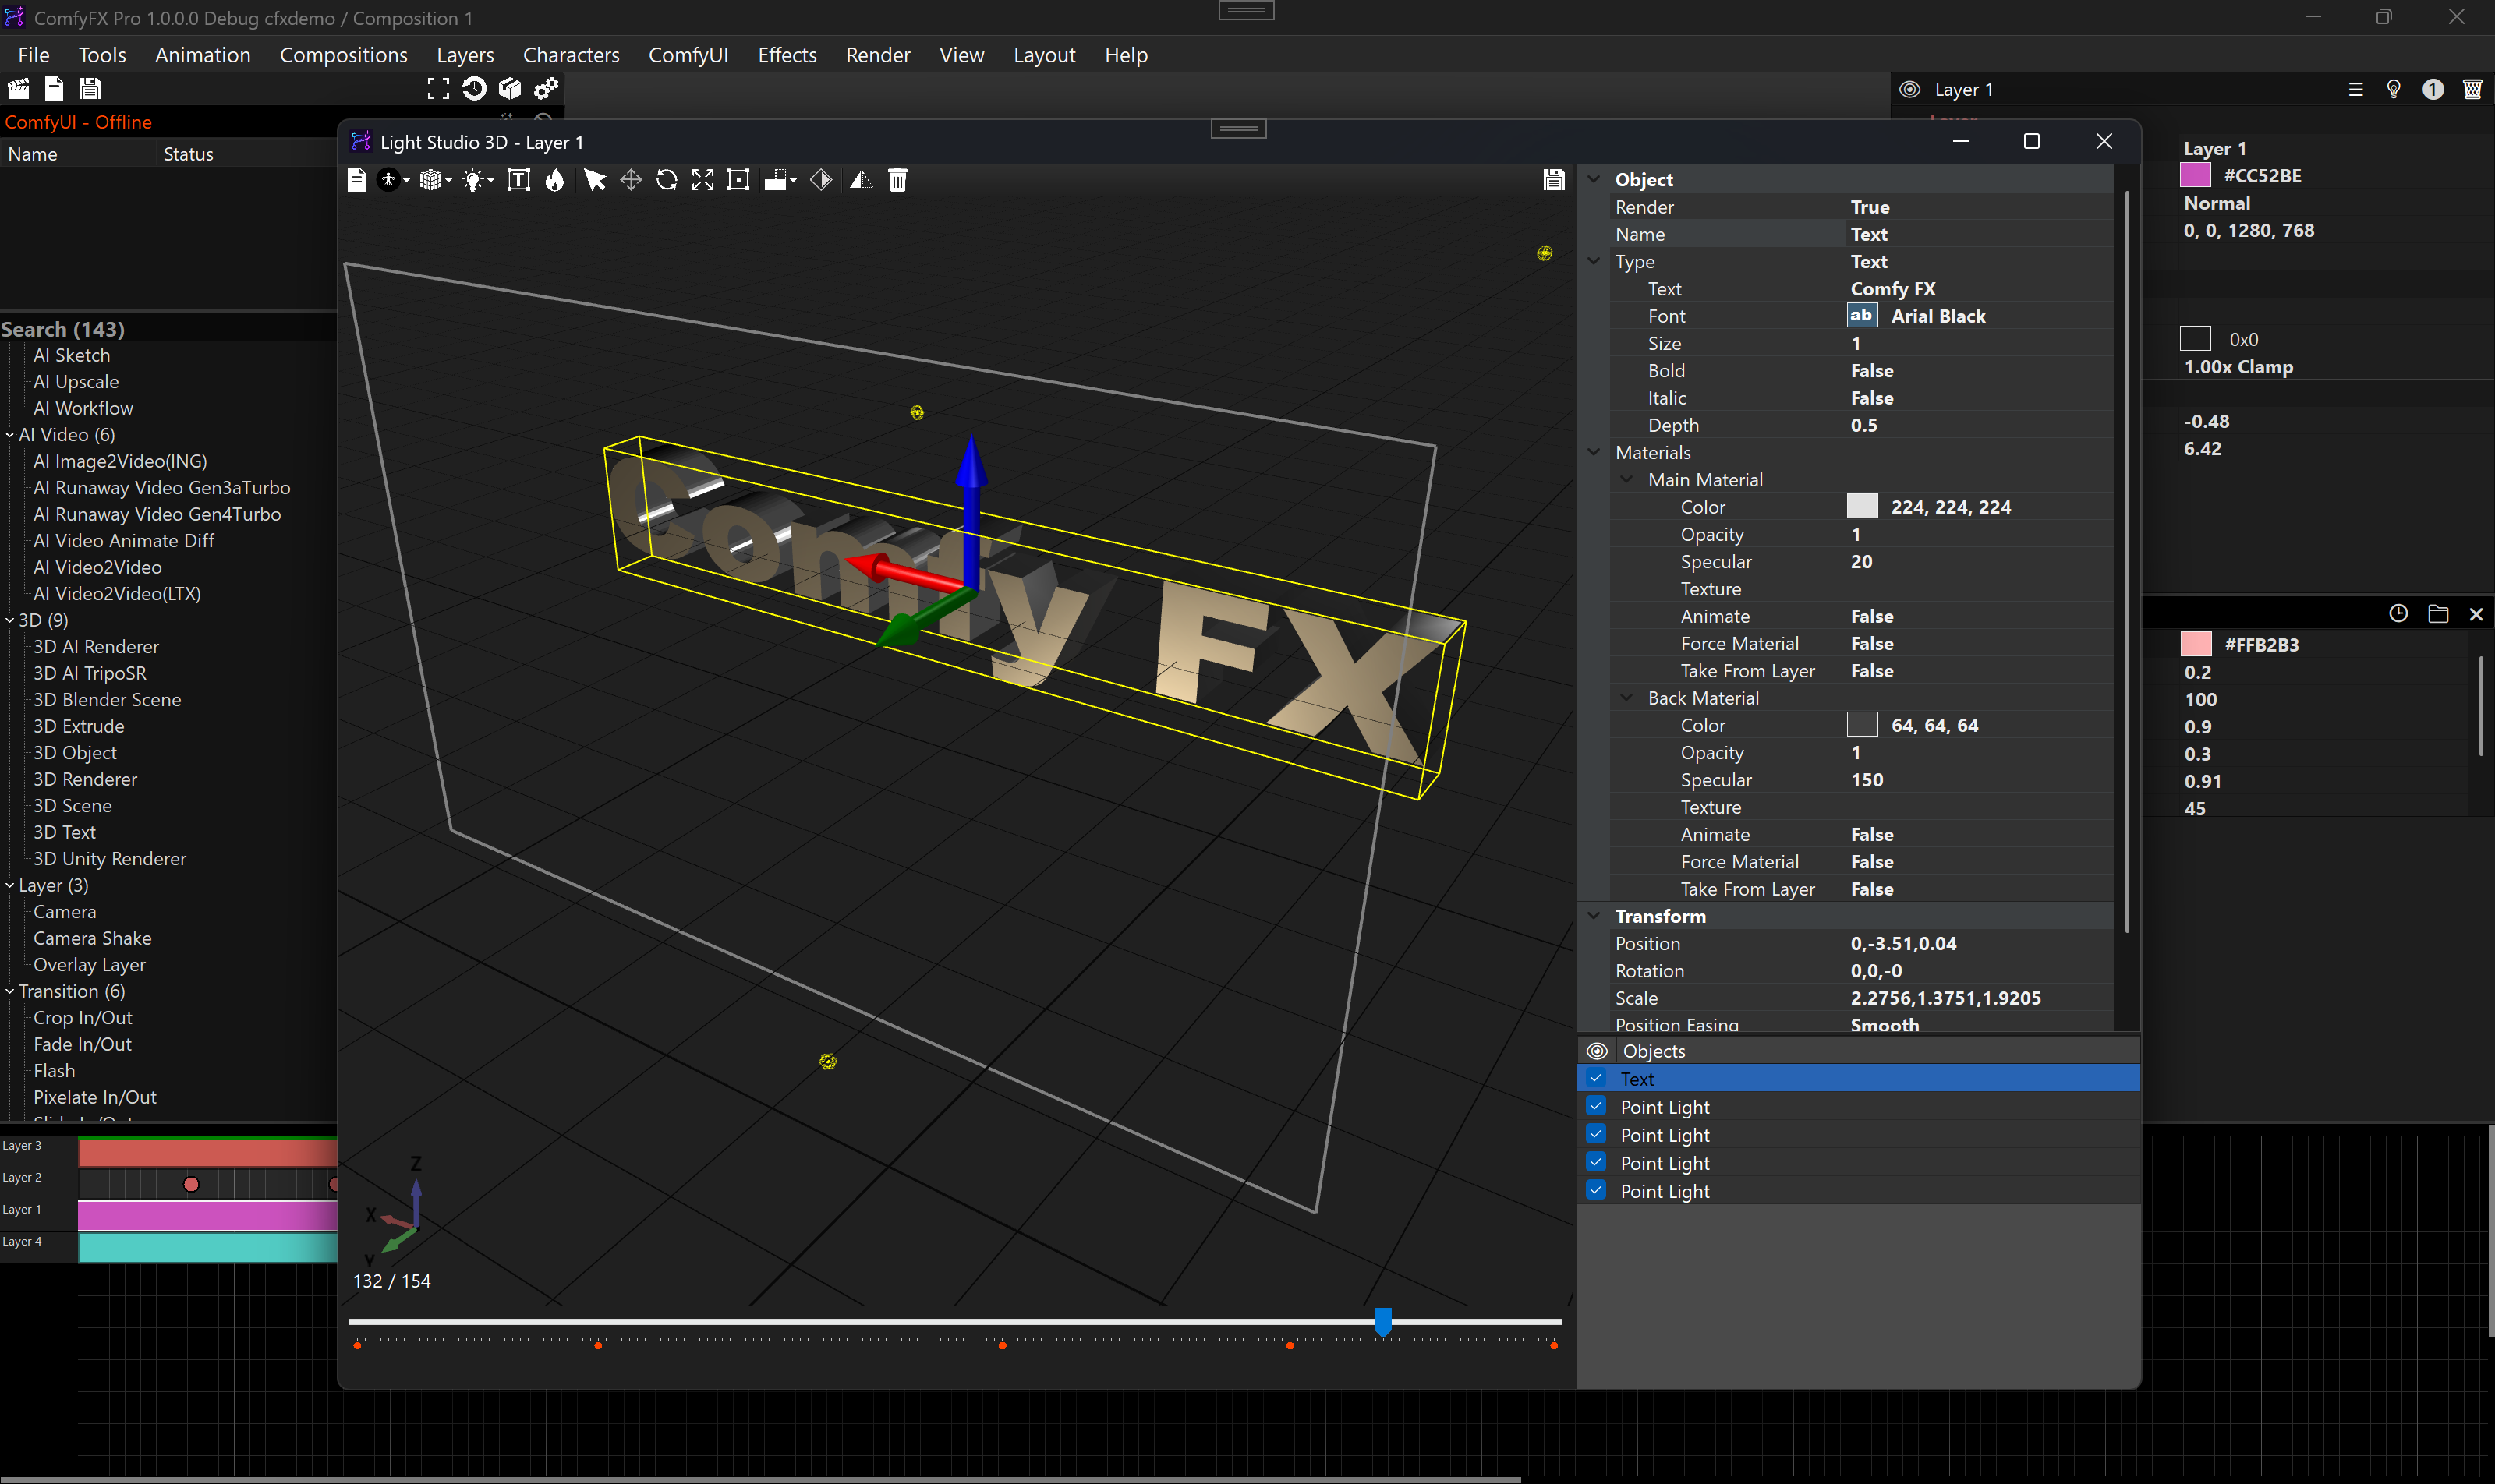Uncheck the Text object checkbox

click(1596, 1078)
